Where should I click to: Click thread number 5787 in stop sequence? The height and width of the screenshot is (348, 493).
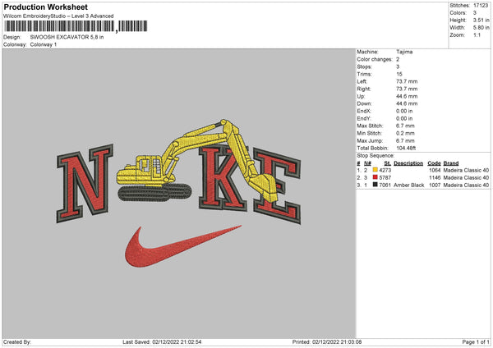(x=385, y=178)
